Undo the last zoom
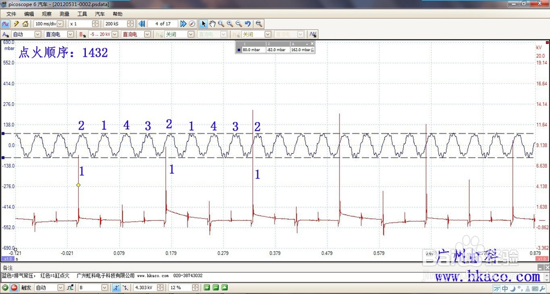 click(x=248, y=24)
